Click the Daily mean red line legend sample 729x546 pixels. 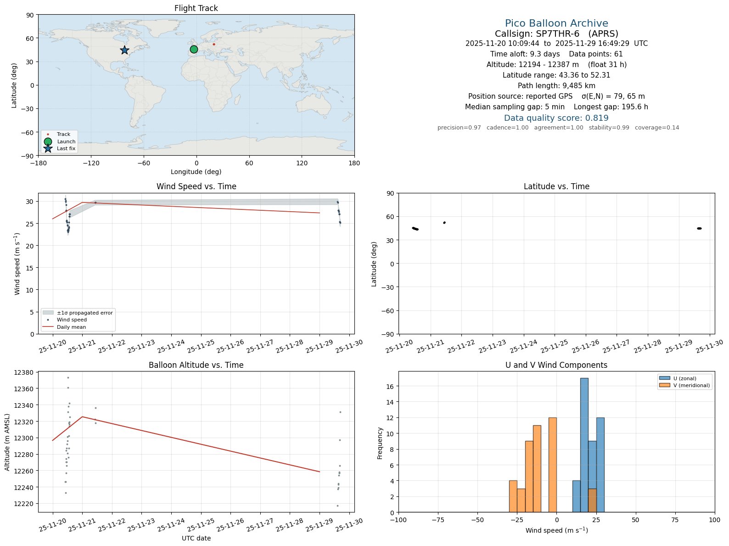(x=48, y=327)
